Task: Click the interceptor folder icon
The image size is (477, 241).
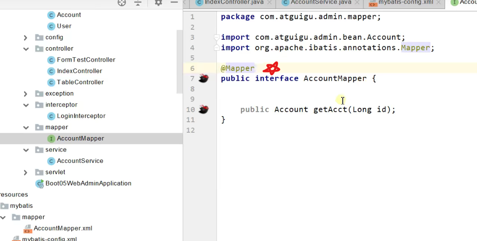Action: [39, 105]
